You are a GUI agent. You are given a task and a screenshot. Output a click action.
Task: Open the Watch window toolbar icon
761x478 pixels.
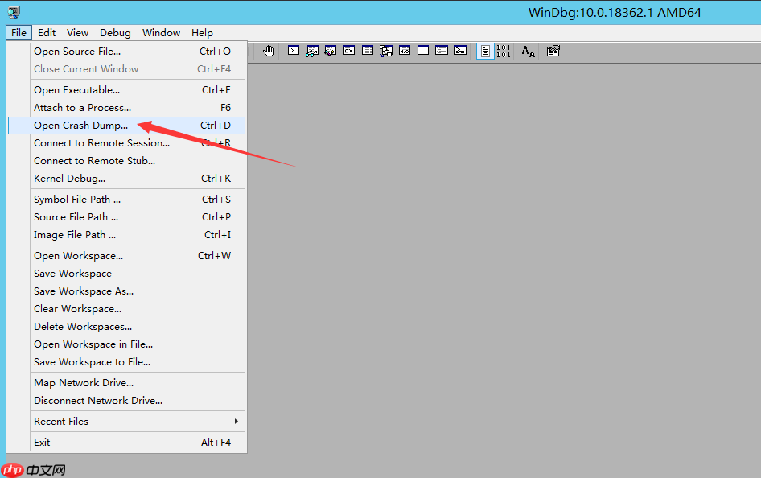(x=312, y=51)
